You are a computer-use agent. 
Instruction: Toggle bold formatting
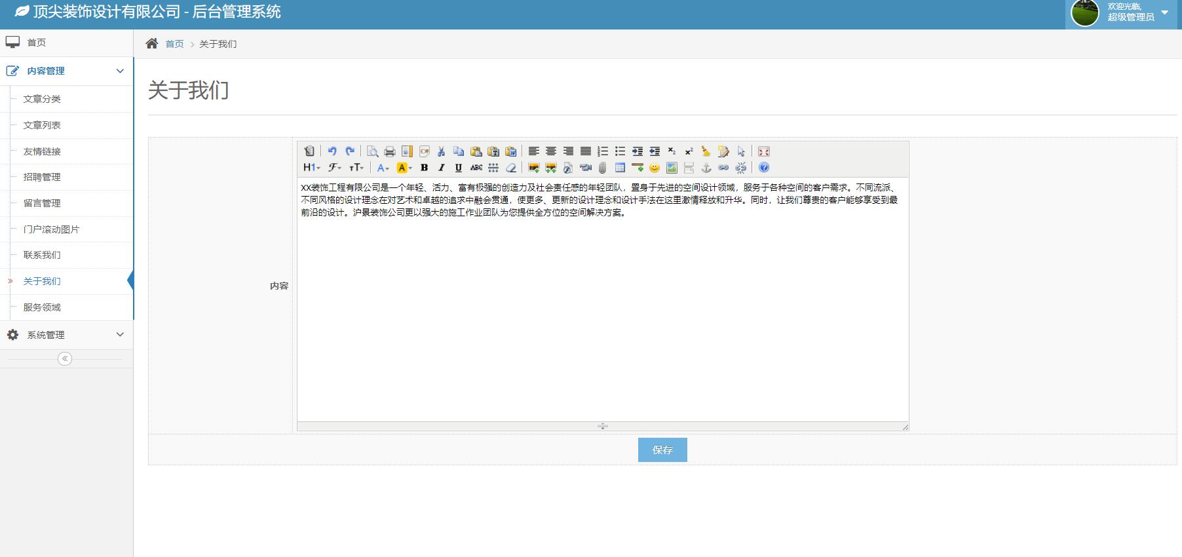coord(425,168)
